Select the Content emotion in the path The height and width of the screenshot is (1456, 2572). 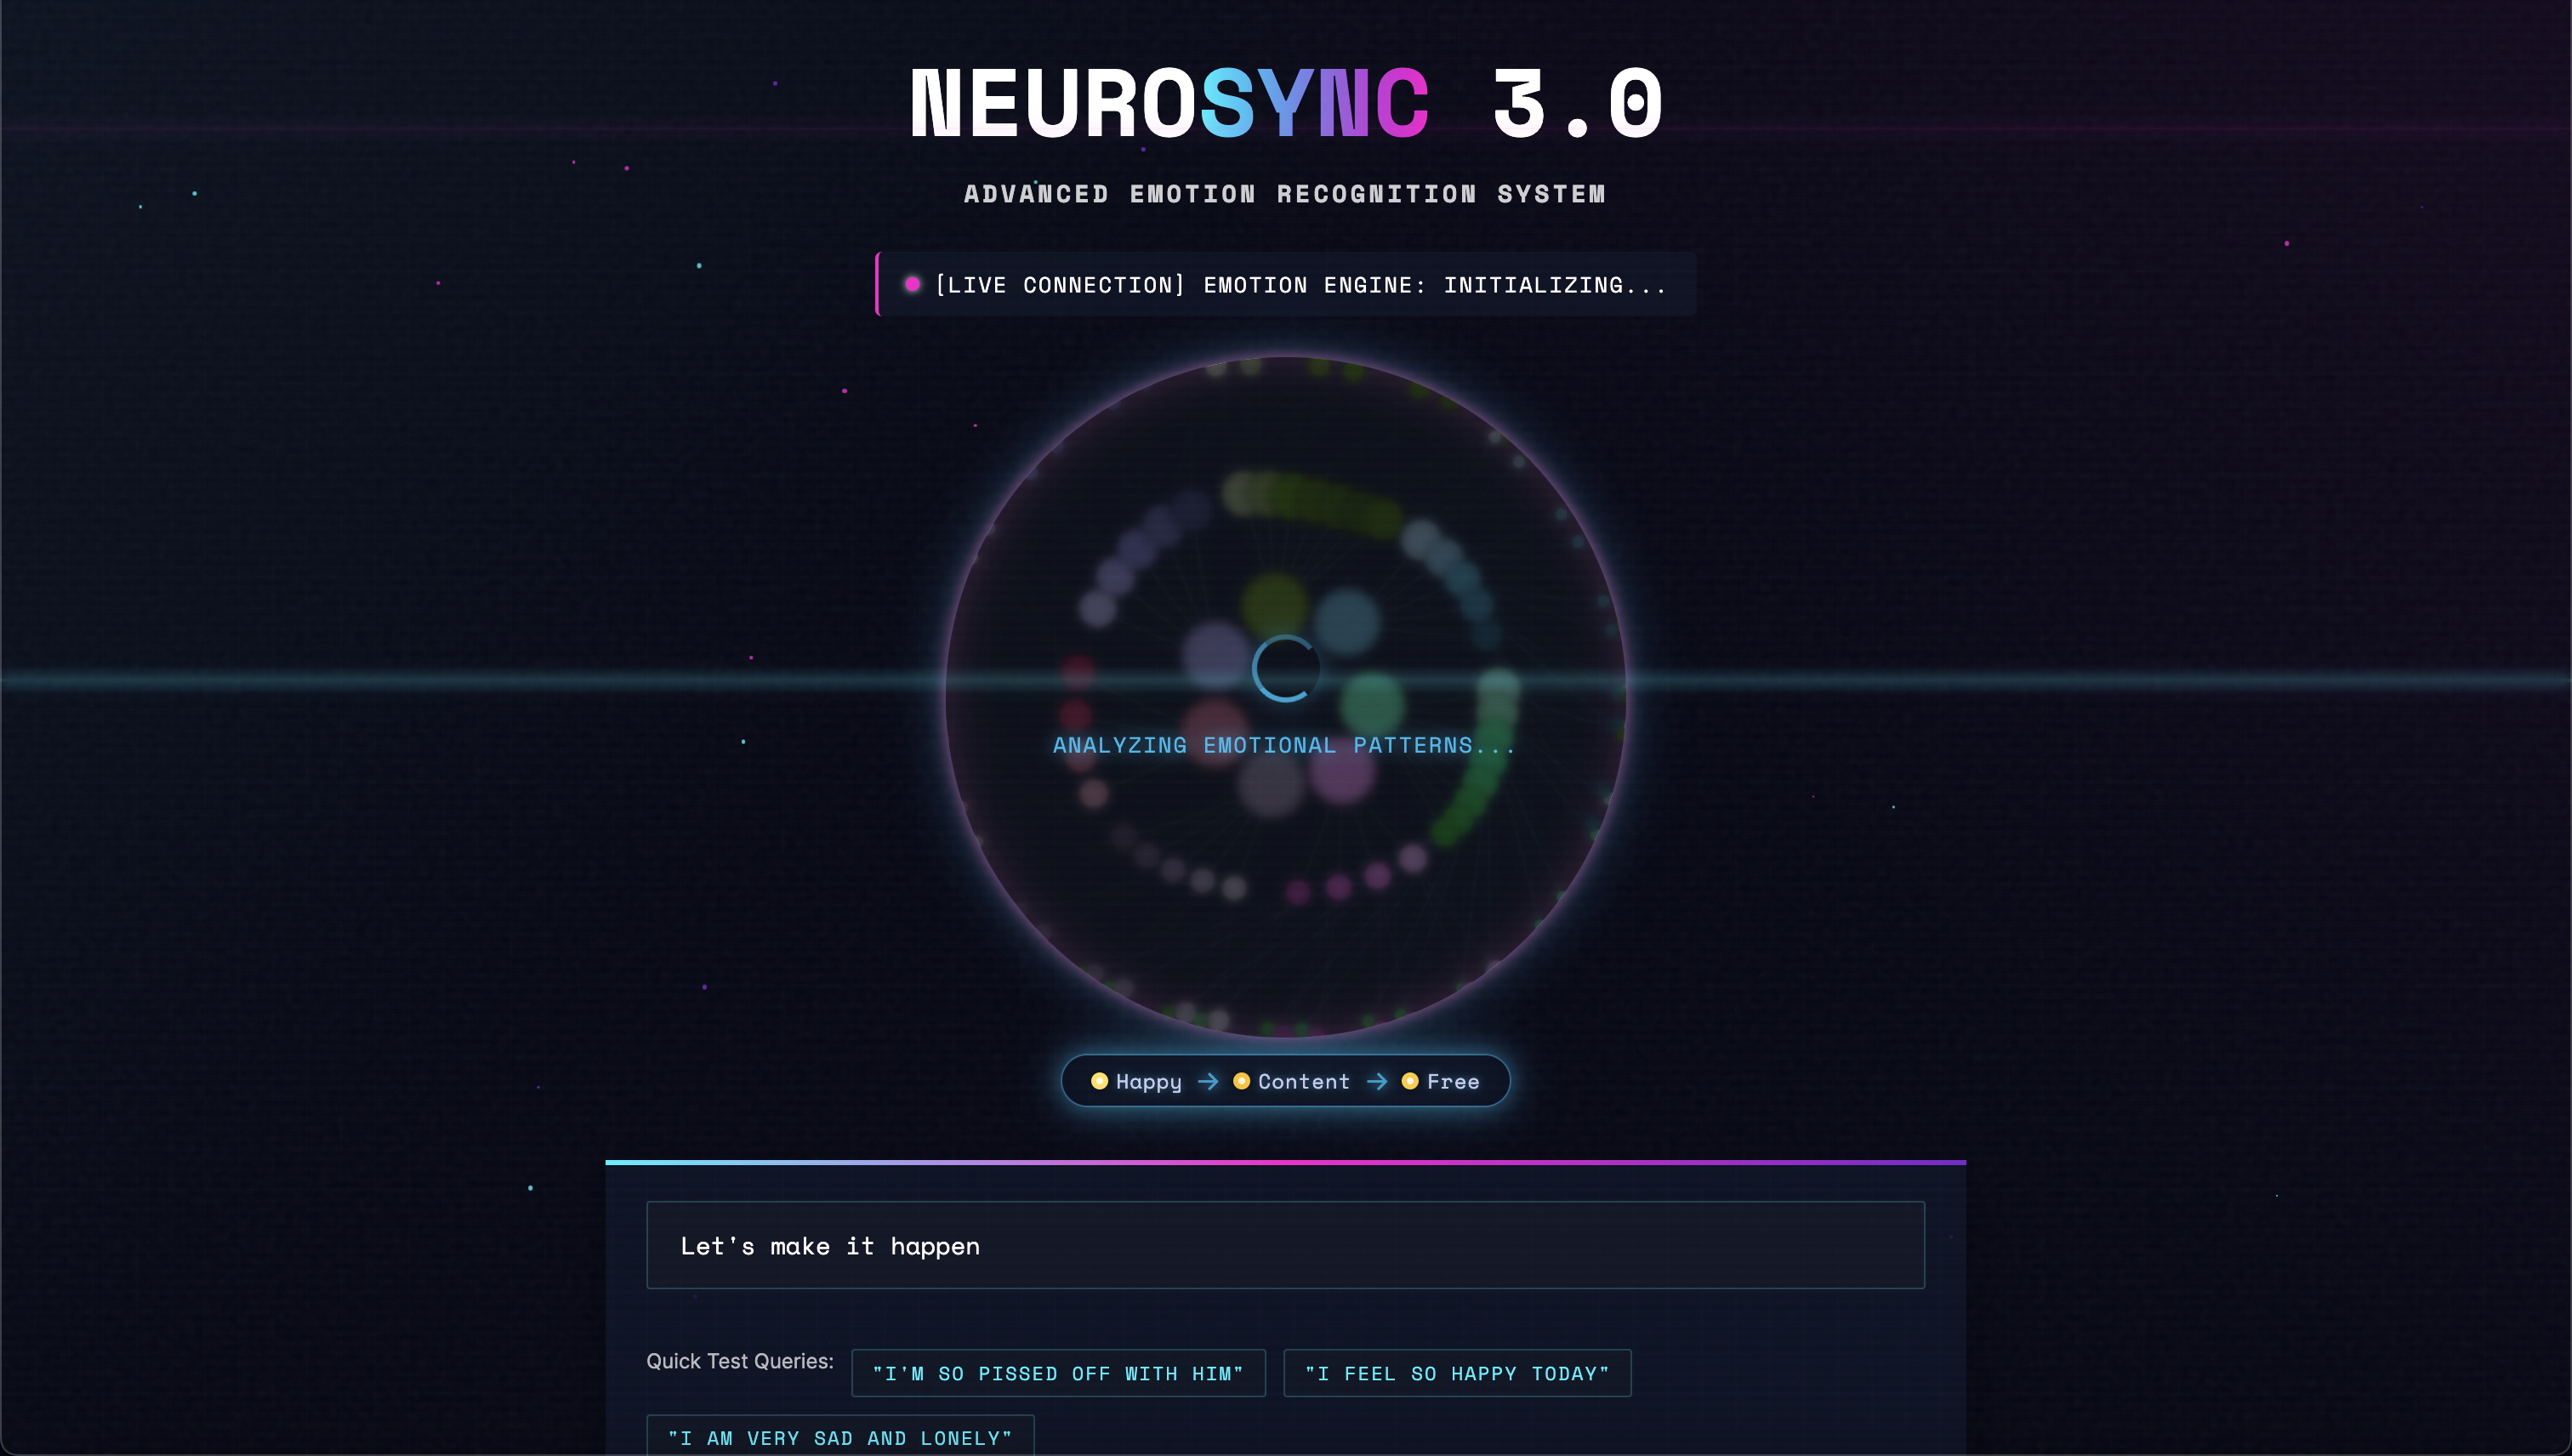(1303, 1082)
